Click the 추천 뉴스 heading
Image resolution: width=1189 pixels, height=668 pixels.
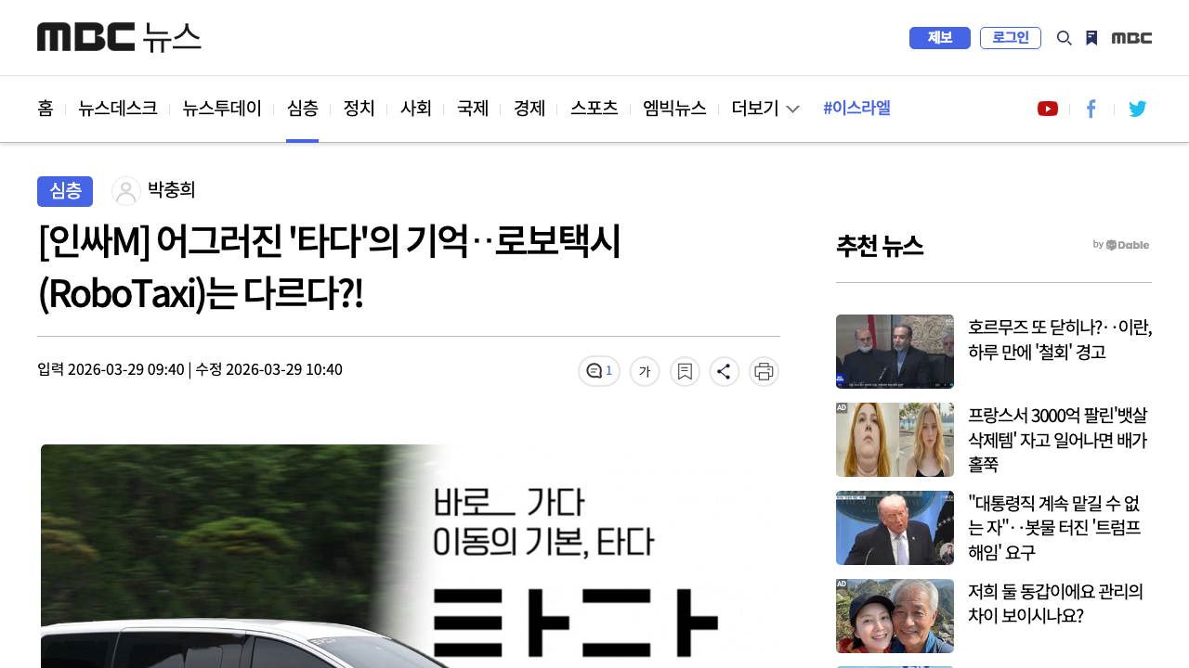pos(880,245)
